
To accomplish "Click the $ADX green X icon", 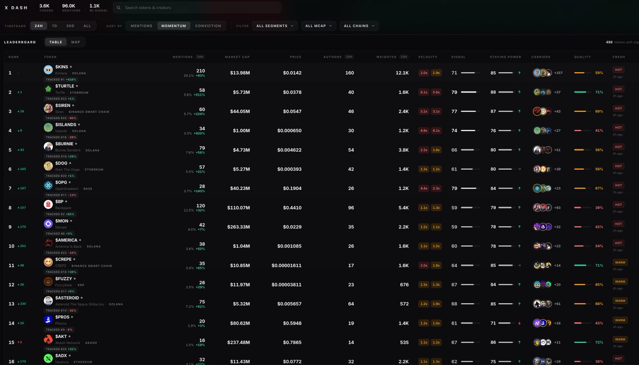I will point(48,359).
